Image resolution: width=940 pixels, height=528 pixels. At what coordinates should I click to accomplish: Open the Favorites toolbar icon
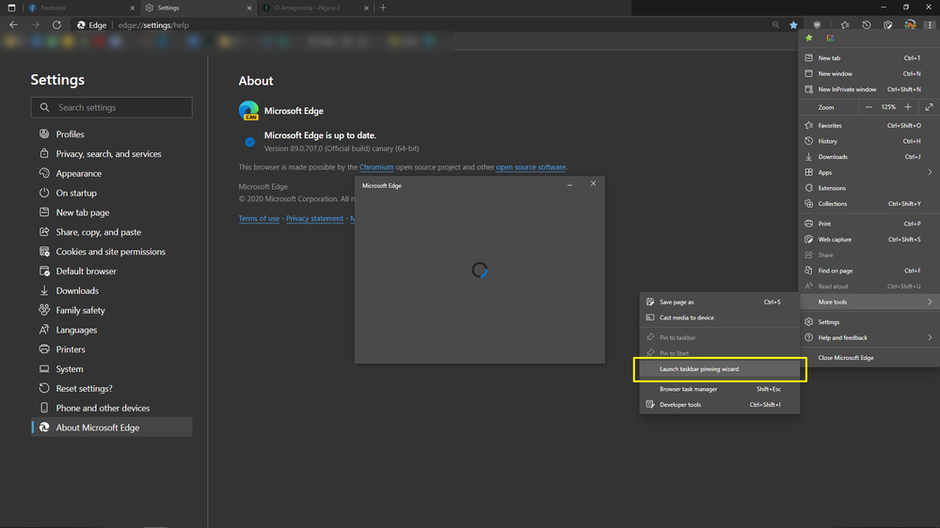coord(845,25)
